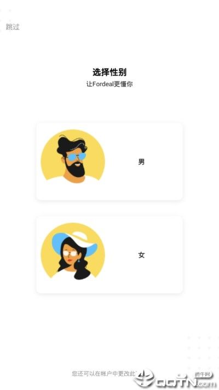Click the woman's red lips

[70, 261]
